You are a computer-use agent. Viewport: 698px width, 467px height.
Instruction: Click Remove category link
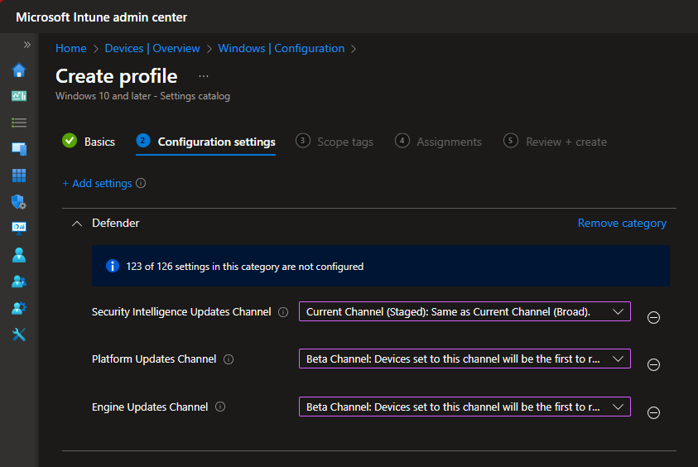click(622, 223)
